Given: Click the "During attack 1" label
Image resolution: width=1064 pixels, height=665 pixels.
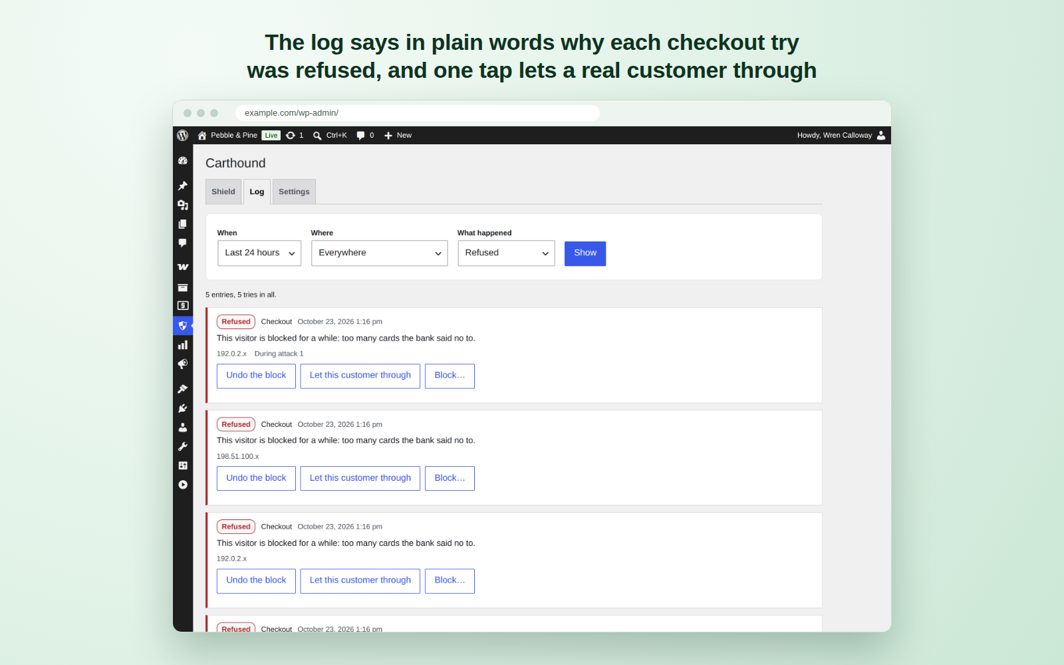Looking at the screenshot, I should pyautogui.click(x=279, y=354).
